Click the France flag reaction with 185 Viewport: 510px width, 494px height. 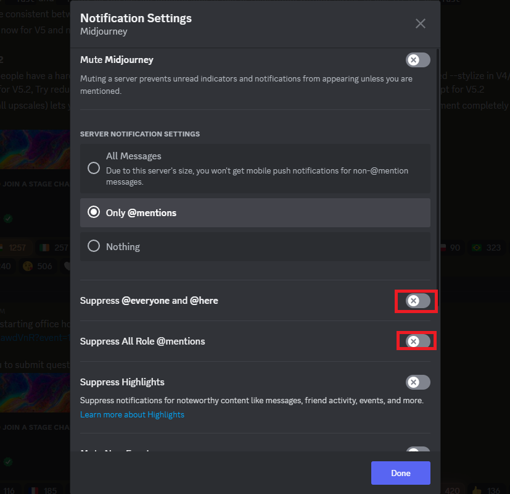(43, 491)
